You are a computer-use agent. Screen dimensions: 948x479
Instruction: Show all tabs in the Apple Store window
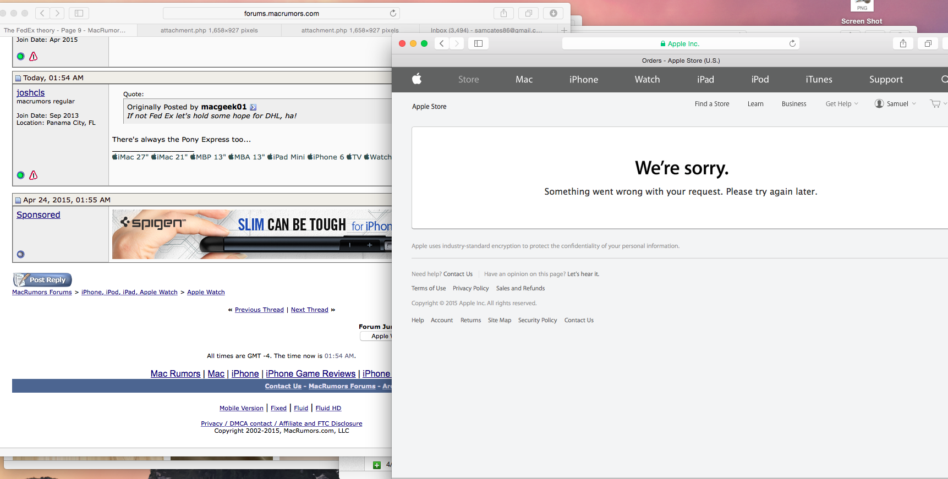point(928,43)
